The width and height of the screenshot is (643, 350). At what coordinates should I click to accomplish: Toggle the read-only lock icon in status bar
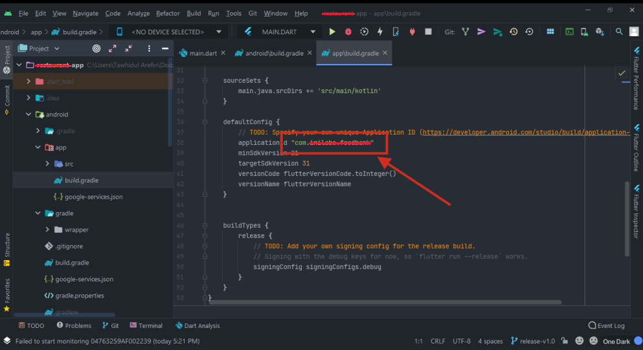565,341
